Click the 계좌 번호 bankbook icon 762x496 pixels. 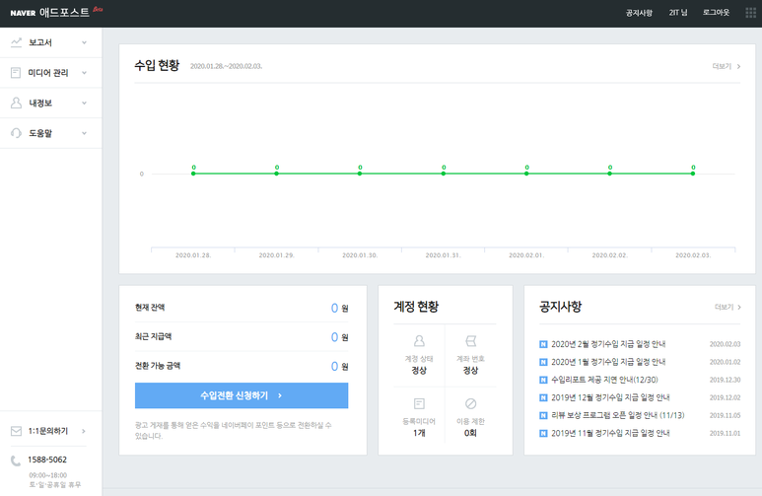(x=470, y=341)
